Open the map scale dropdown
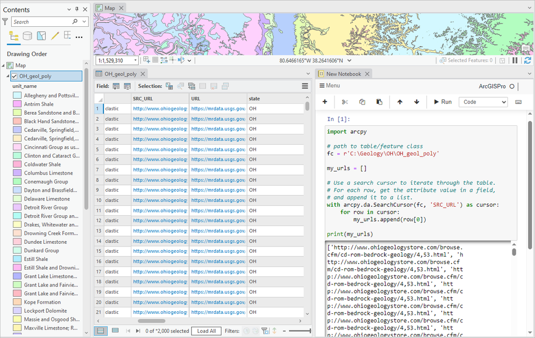535x338 pixels. [135, 61]
